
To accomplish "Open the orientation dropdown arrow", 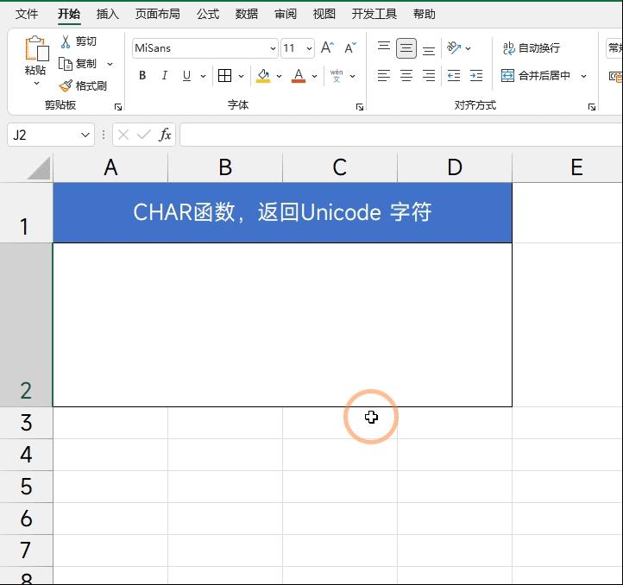I will click(x=468, y=48).
